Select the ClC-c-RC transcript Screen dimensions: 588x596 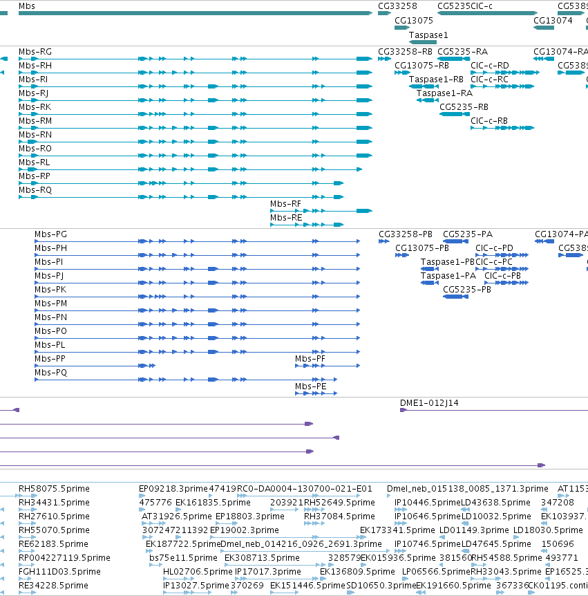(x=489, y=80)
